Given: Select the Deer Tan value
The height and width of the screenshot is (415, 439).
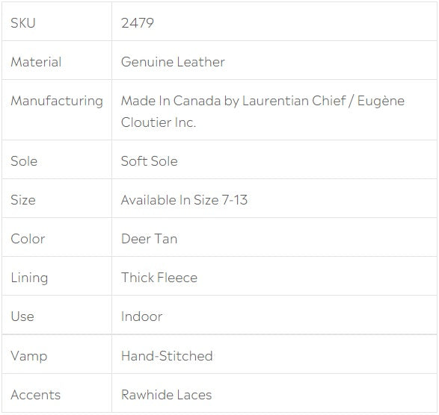Looking at the screenshot, I should (149, 239).
